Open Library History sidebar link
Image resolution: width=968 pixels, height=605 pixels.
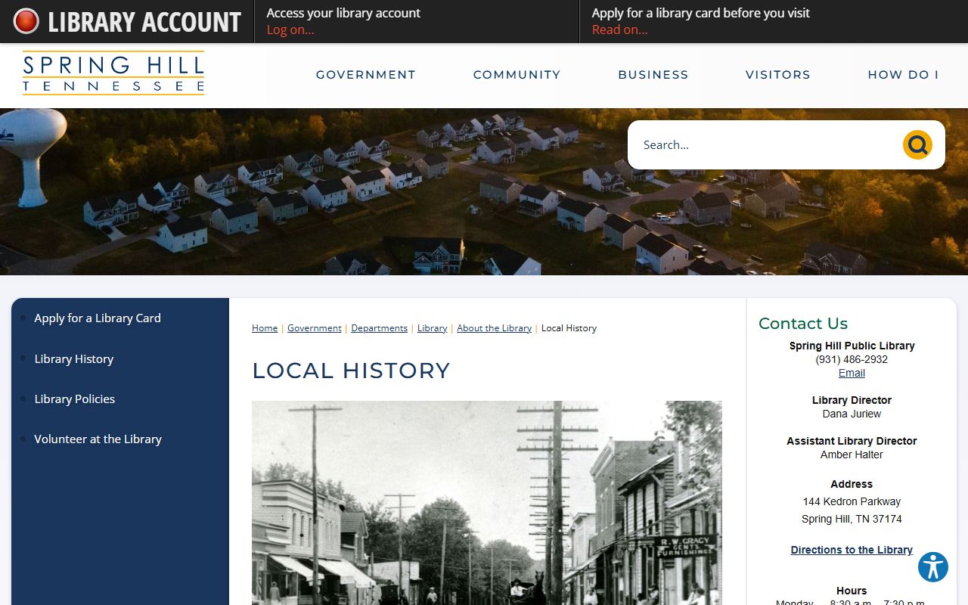pos(73,359)
